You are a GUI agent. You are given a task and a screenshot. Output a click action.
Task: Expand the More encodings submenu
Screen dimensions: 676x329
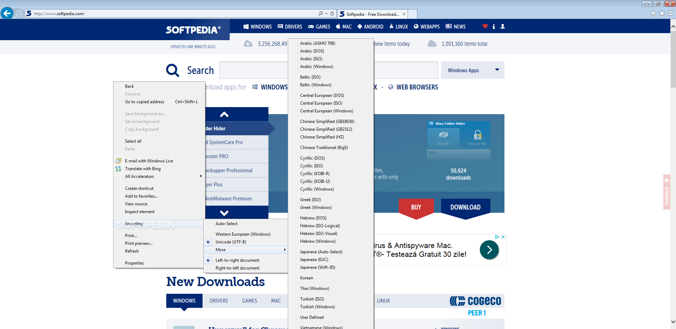click(246, 250)
